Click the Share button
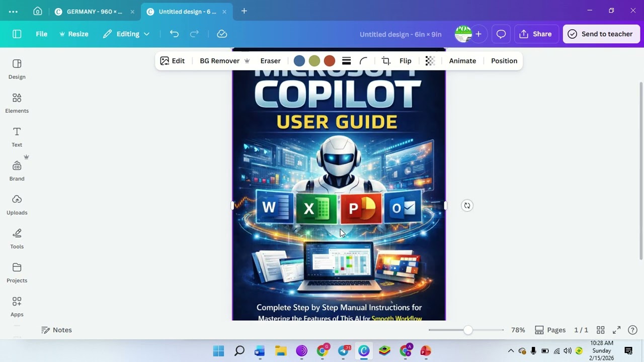The image size is (644, 362). tap(536, 34)
